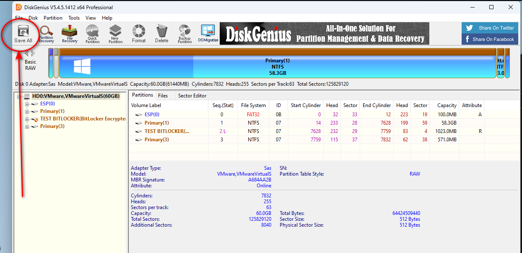Go to previous disk arrow
522x253 pixels.
click(x=27, y=53)
